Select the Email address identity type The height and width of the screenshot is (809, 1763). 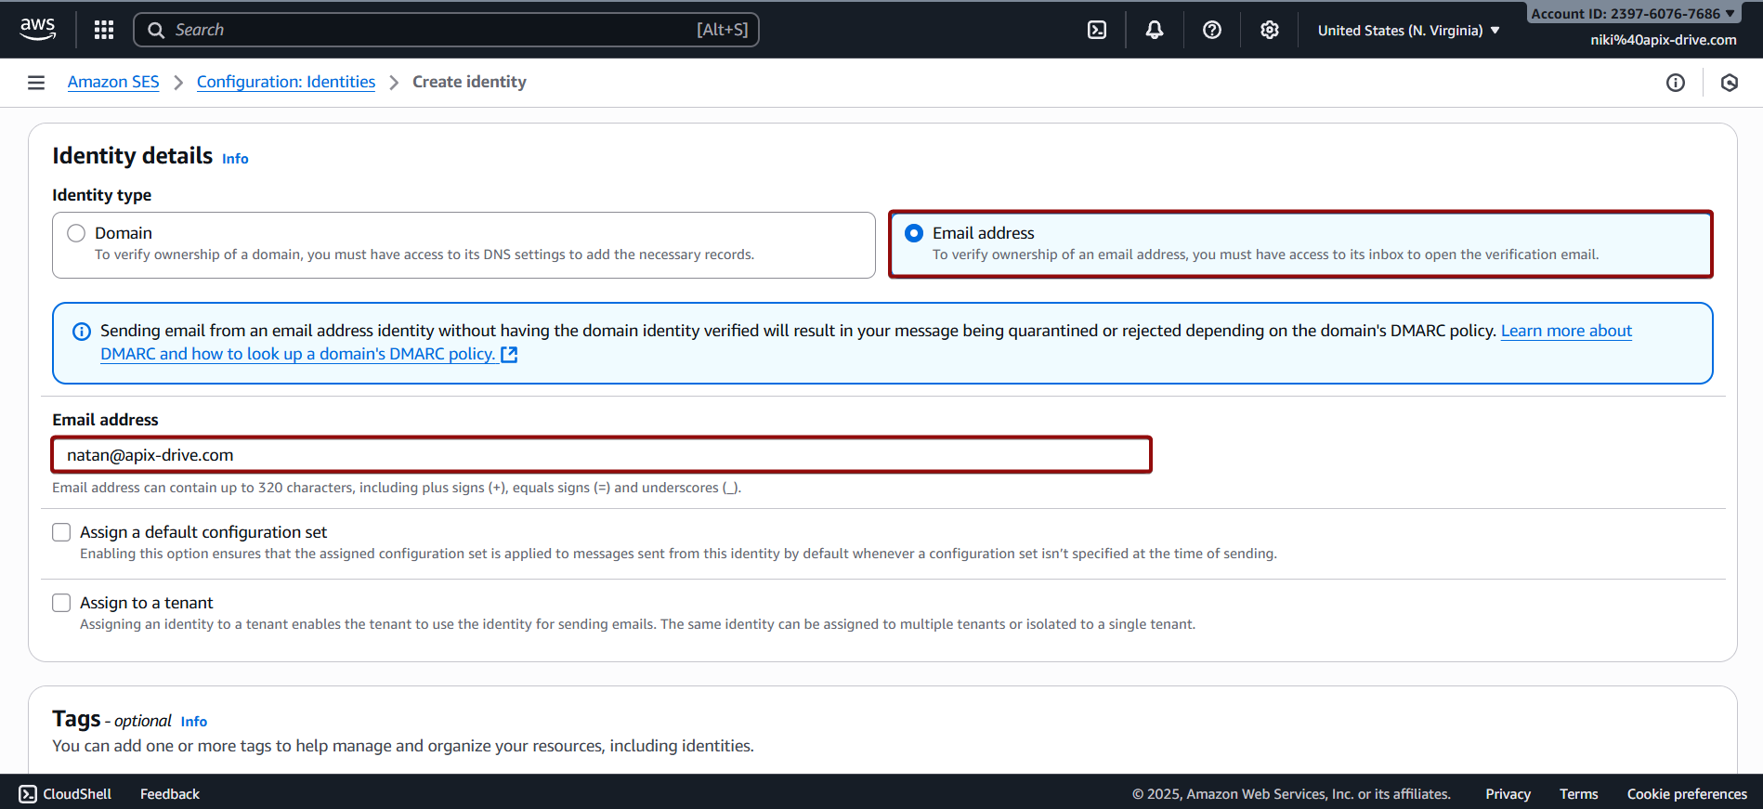[x=914, y=233]
